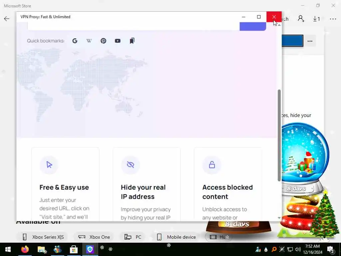Open the Microsoft Store taskbar icon

(x=74, y=249)
